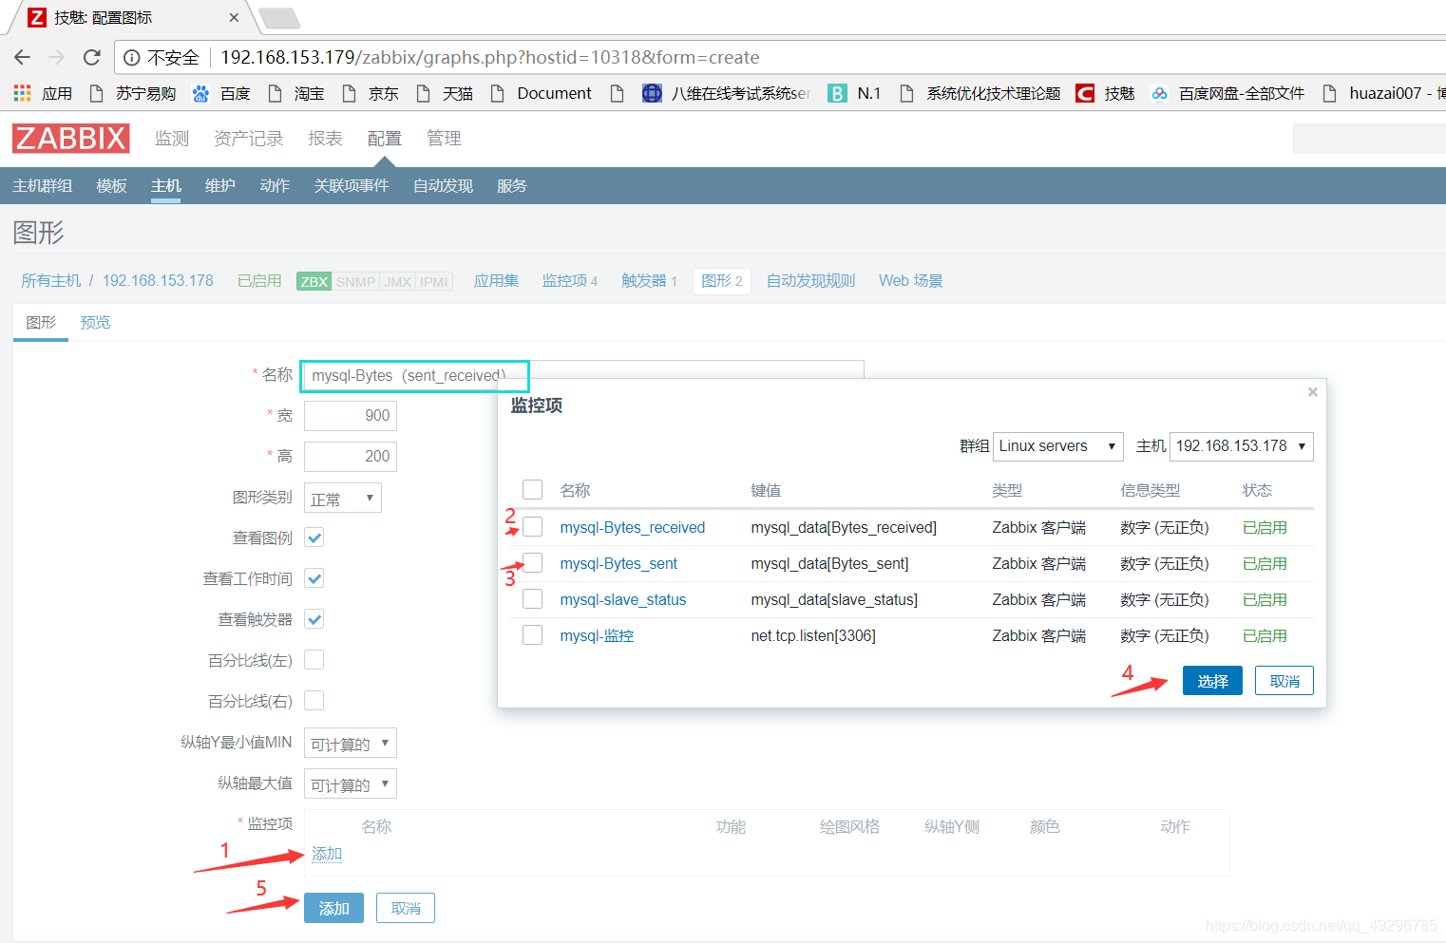
Task: Click the 高 height input field
Action: (x=351, y=457)
